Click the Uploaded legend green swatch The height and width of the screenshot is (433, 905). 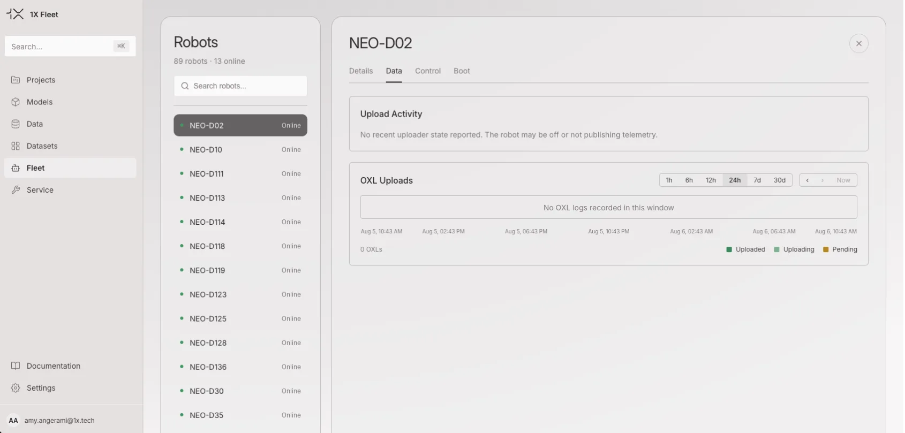point(729,249)
